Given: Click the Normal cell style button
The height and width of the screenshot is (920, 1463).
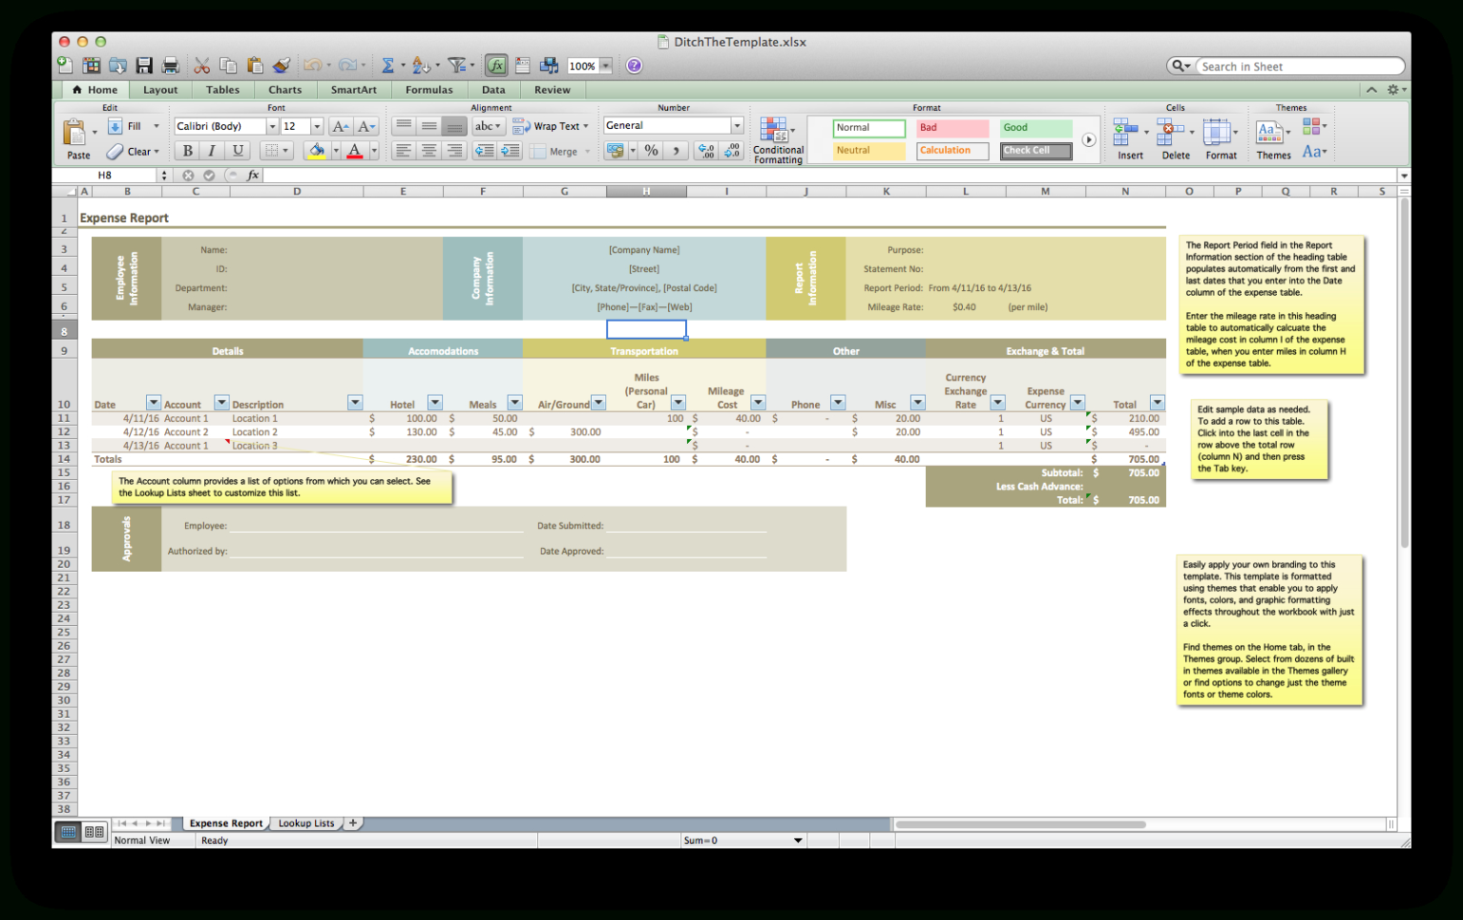Looking at the screenshot, I should (x=867, y=127).
